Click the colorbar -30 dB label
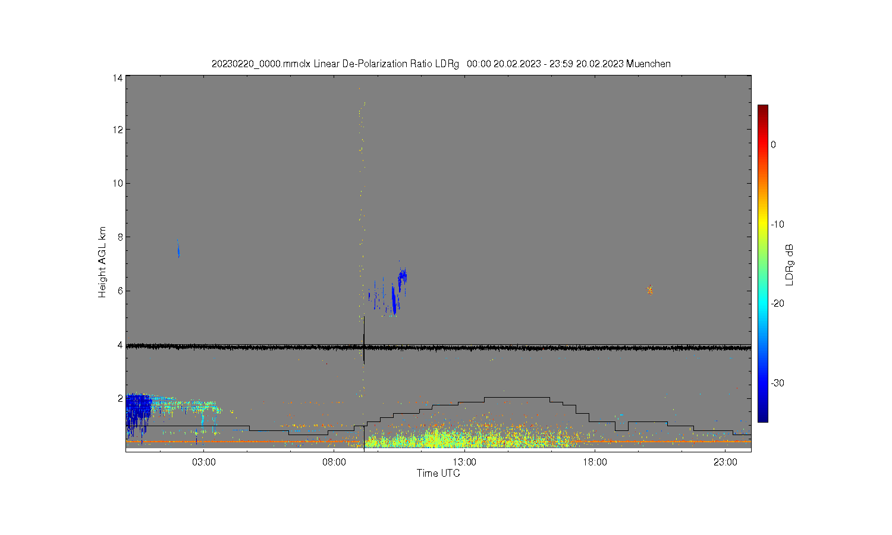 pyautogui.click(x=777, y=383)
